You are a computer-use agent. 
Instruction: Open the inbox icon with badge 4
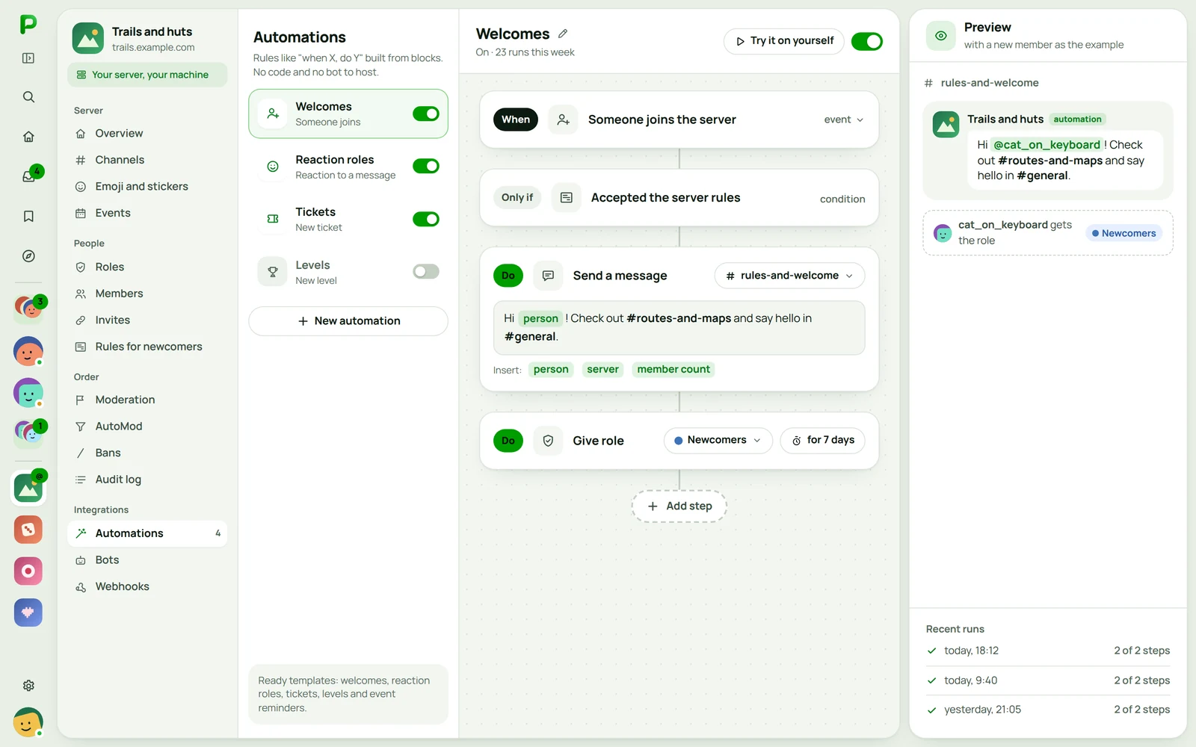click(28, 176)
